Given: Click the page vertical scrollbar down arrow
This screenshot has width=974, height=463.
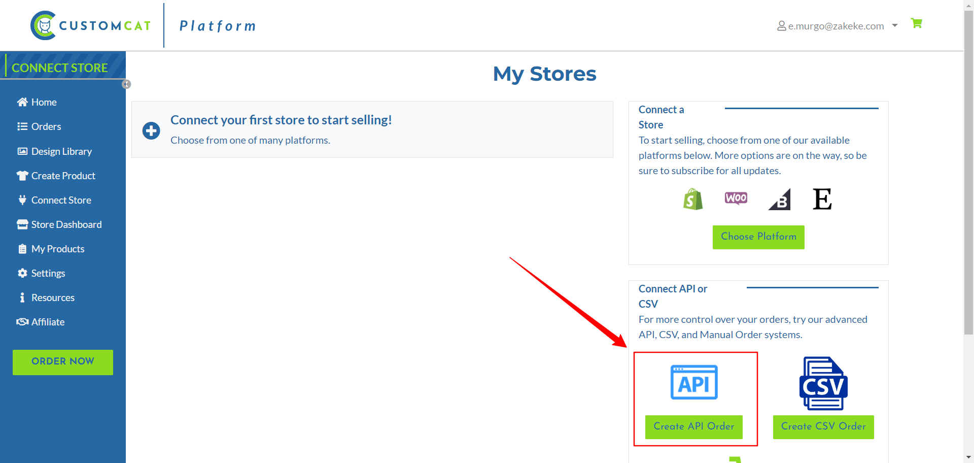Looking at the screenshot, I should tap(968, 457).
